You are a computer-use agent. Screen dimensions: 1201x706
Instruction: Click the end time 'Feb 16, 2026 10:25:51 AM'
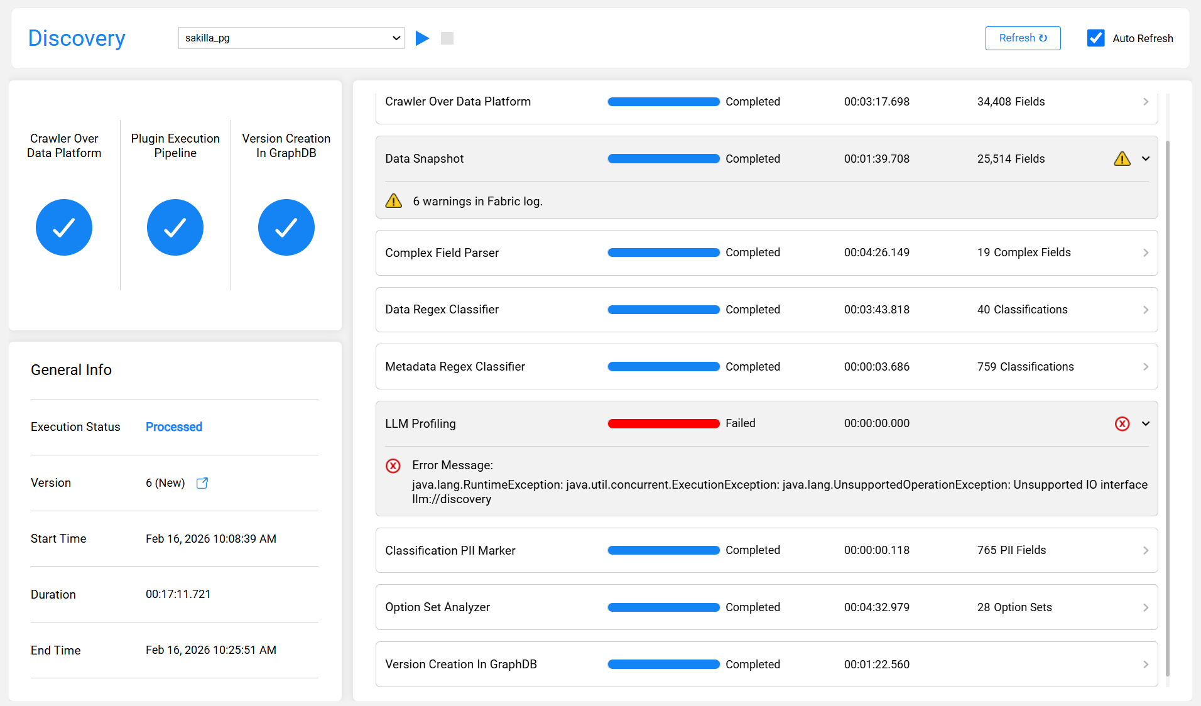pyautogui.click(x=211, y=650)
